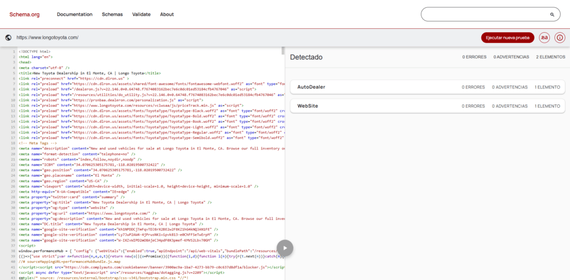Click the search magnifier icon
570x280 pixels.
pos(552,14)
